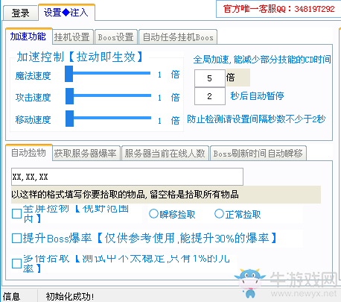The image size is (341, 302).
Task: Switch to the 登录 tab
Action: pyautogui.click(x=20, y=13)
